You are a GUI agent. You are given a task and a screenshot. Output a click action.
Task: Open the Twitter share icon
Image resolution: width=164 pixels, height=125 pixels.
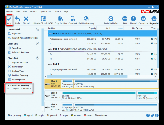(x=152, y=115)
